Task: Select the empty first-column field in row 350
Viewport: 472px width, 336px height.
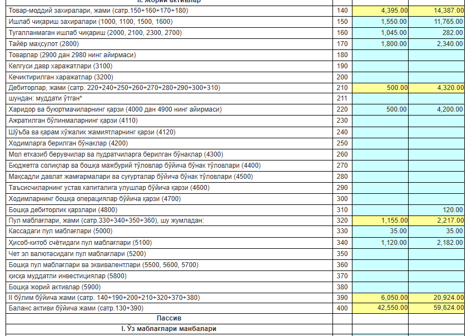Action: pos(380,254)
